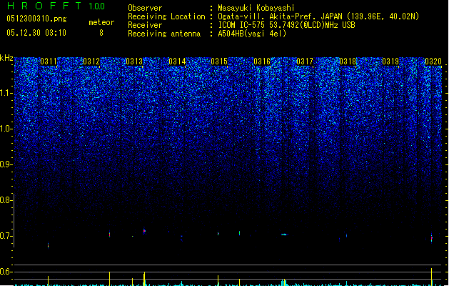Click the timestamp 05.12.30 03:10
This screenshot has height=286, width=449.
(36, 33)
